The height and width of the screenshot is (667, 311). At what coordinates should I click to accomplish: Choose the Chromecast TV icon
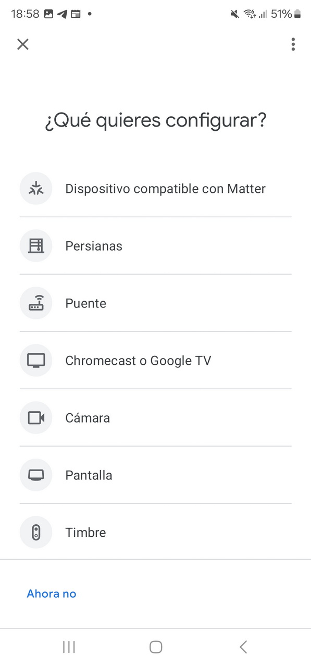tap(36, 361)
